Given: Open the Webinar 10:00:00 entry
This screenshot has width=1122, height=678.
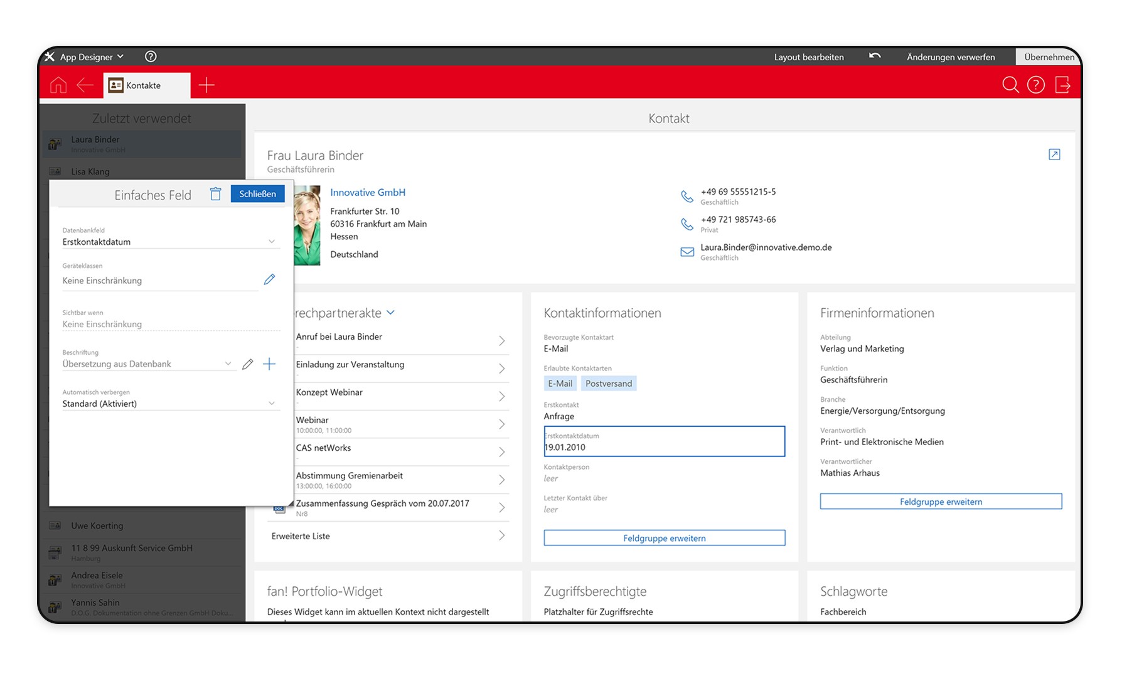Looking at the screenshot, I should 400,424.
